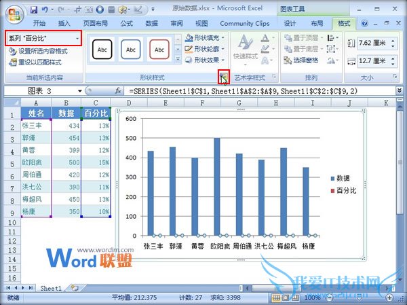Click 重设以匹配样式 button
The height and width of the screenshot is (305, 407).
[35, 62]
